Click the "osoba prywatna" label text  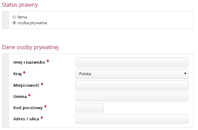click(32, 23)
